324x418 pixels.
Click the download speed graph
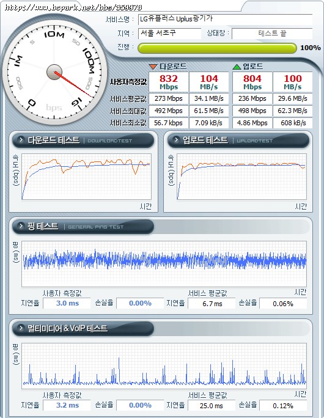click(x=86, y=177)
